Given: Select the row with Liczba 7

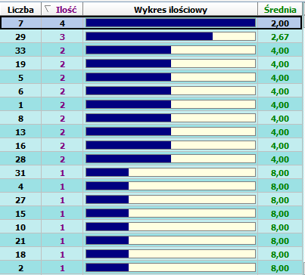Looking at the screenshot, I should point(151,23).
